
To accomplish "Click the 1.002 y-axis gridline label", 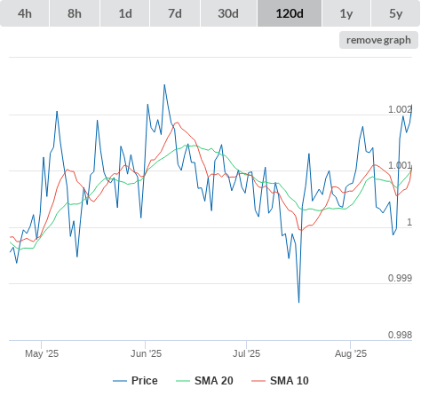I will [400, 109].
